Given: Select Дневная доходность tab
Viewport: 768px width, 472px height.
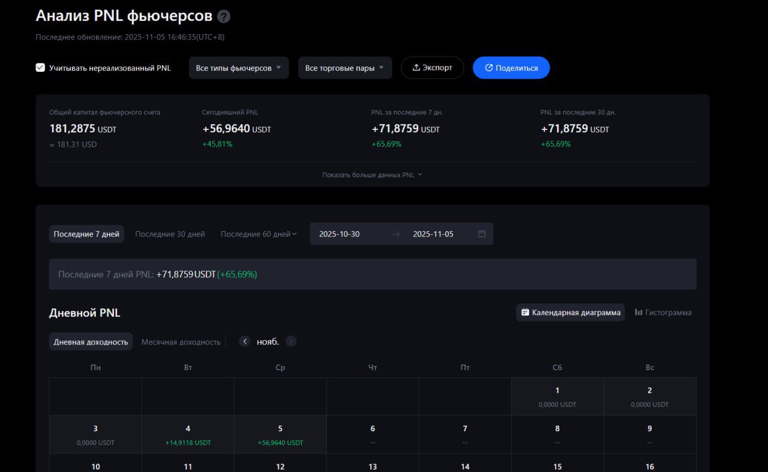Looking at the screenshot, I should pos(91,341).
